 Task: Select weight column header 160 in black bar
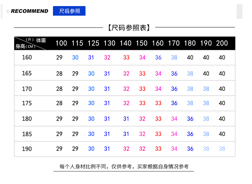click(x=158, y=43)
